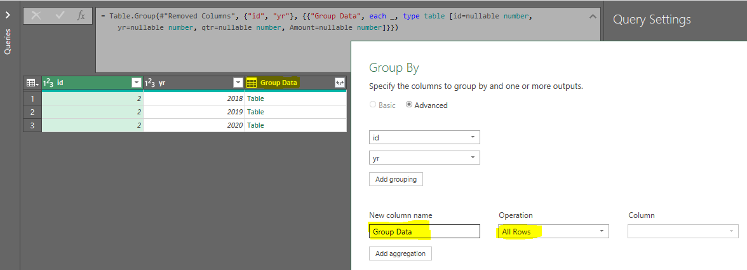Open the id grouping dropdown
This screenshot has width=747, height=270.
click(x=424, y=137)
